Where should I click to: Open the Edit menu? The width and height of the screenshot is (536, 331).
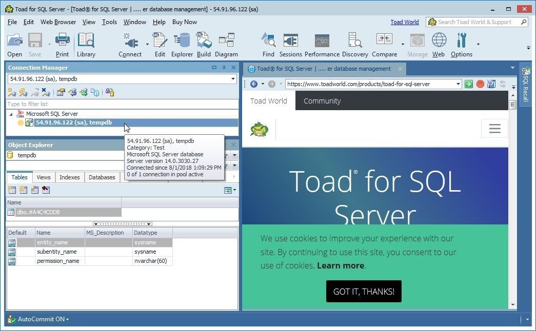[28, 22]
